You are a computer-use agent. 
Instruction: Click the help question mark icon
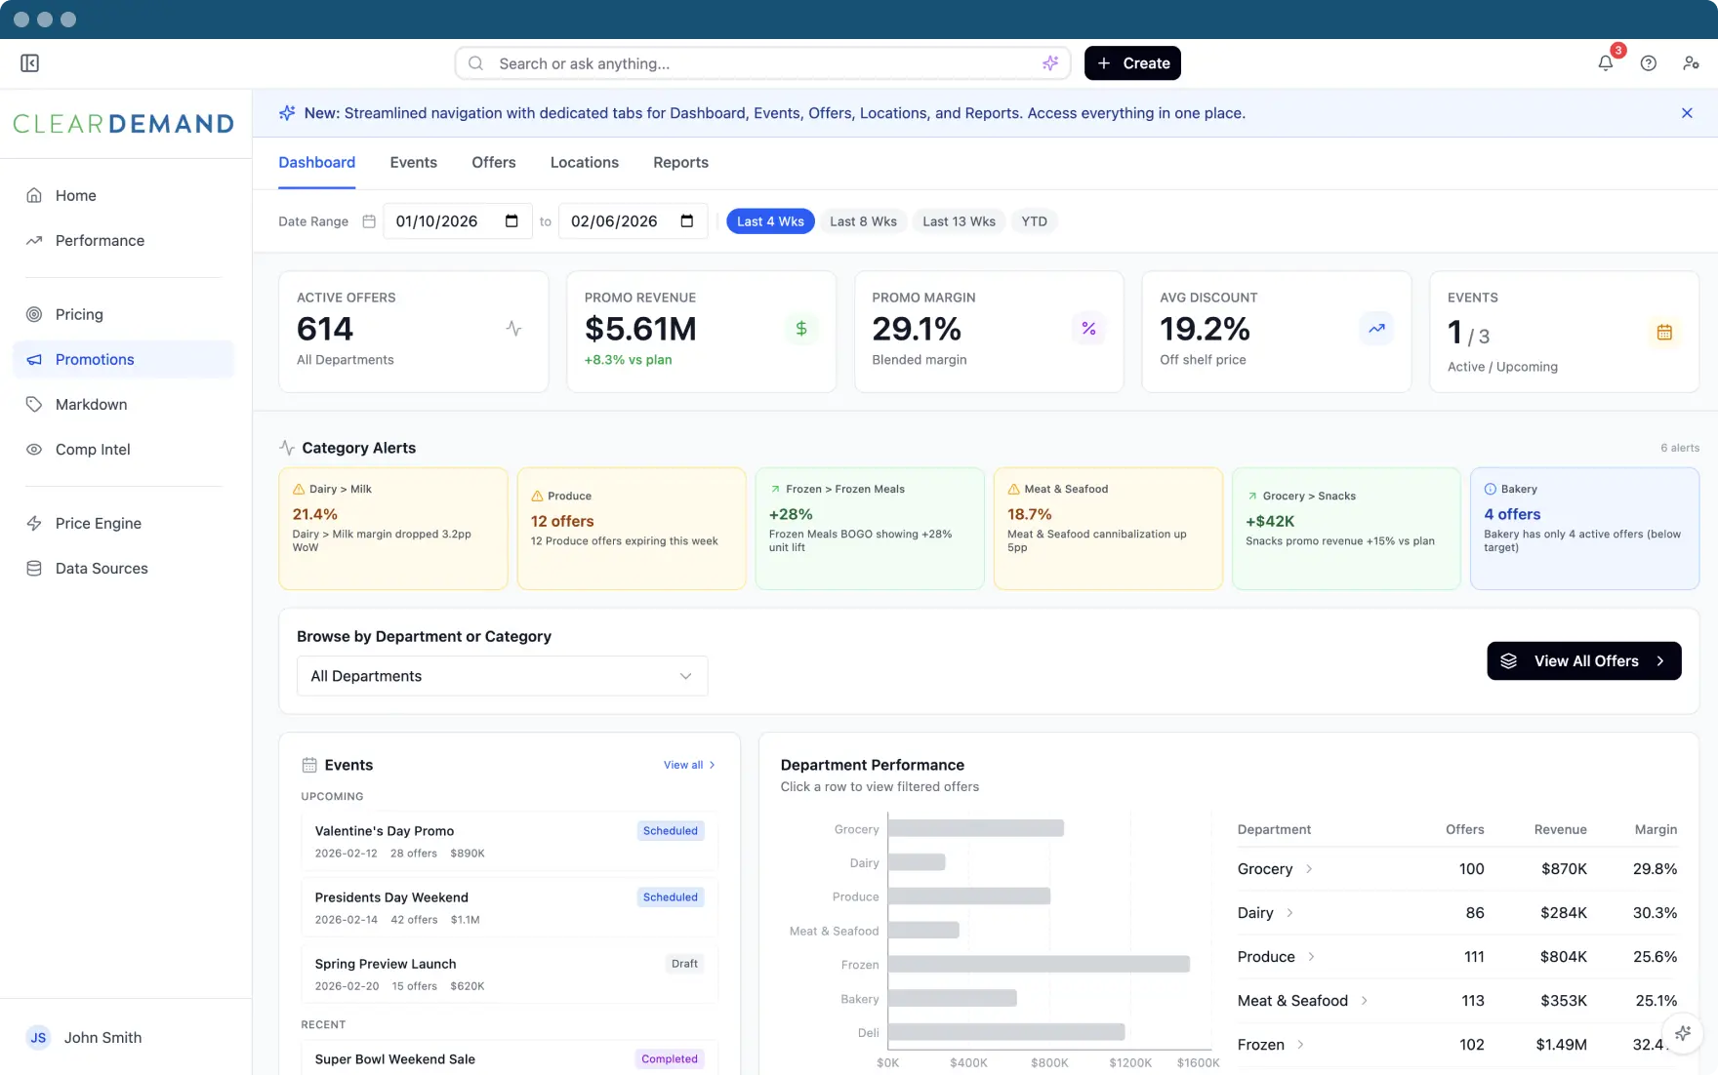pyautogui.click(x=1648, y=63)
